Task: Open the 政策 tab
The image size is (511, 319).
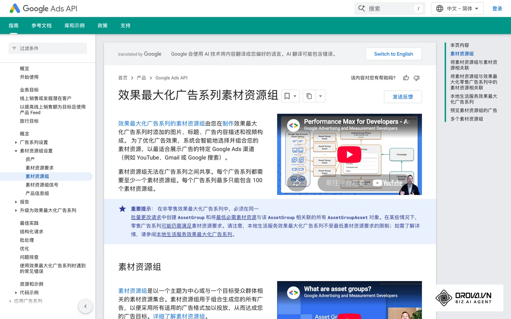Action: point(103,26)
